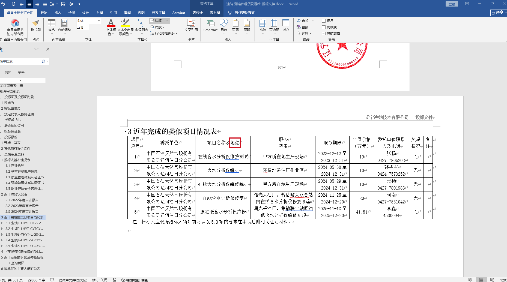Open the 页边距 margins tool
Image resolution: width=507 pixels, height=282 pixels.
(x=274, y=27)
